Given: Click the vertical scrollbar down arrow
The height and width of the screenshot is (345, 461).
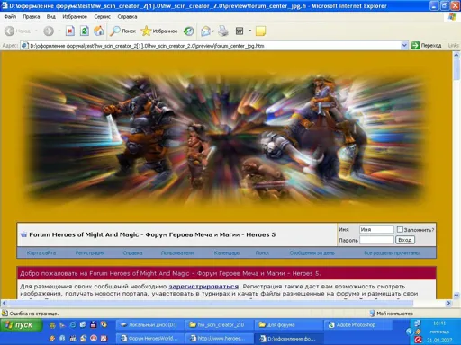Looking at the screenshot, I should 456,295.
